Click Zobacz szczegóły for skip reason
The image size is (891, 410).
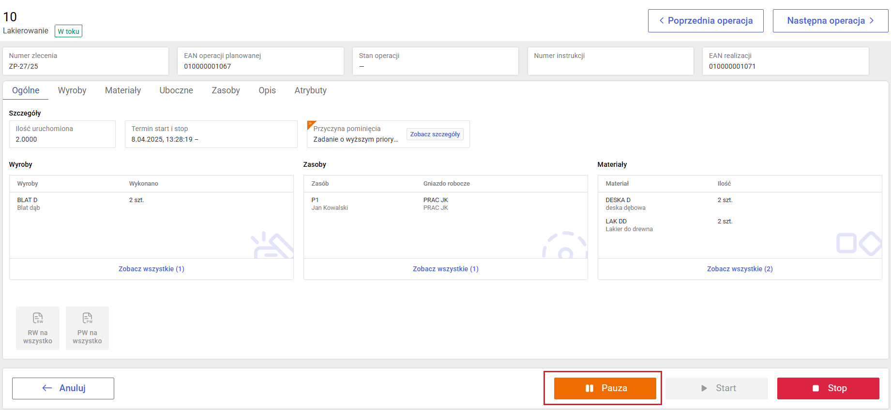pyautogui.click(x=435, y=134)
